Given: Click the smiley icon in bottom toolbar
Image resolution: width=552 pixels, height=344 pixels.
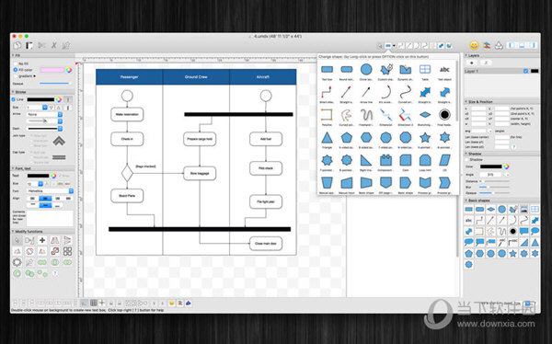Looking at the screenshot, I should coord(171,303).
